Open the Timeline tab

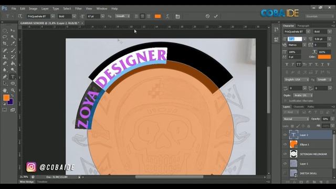[42, 182]
